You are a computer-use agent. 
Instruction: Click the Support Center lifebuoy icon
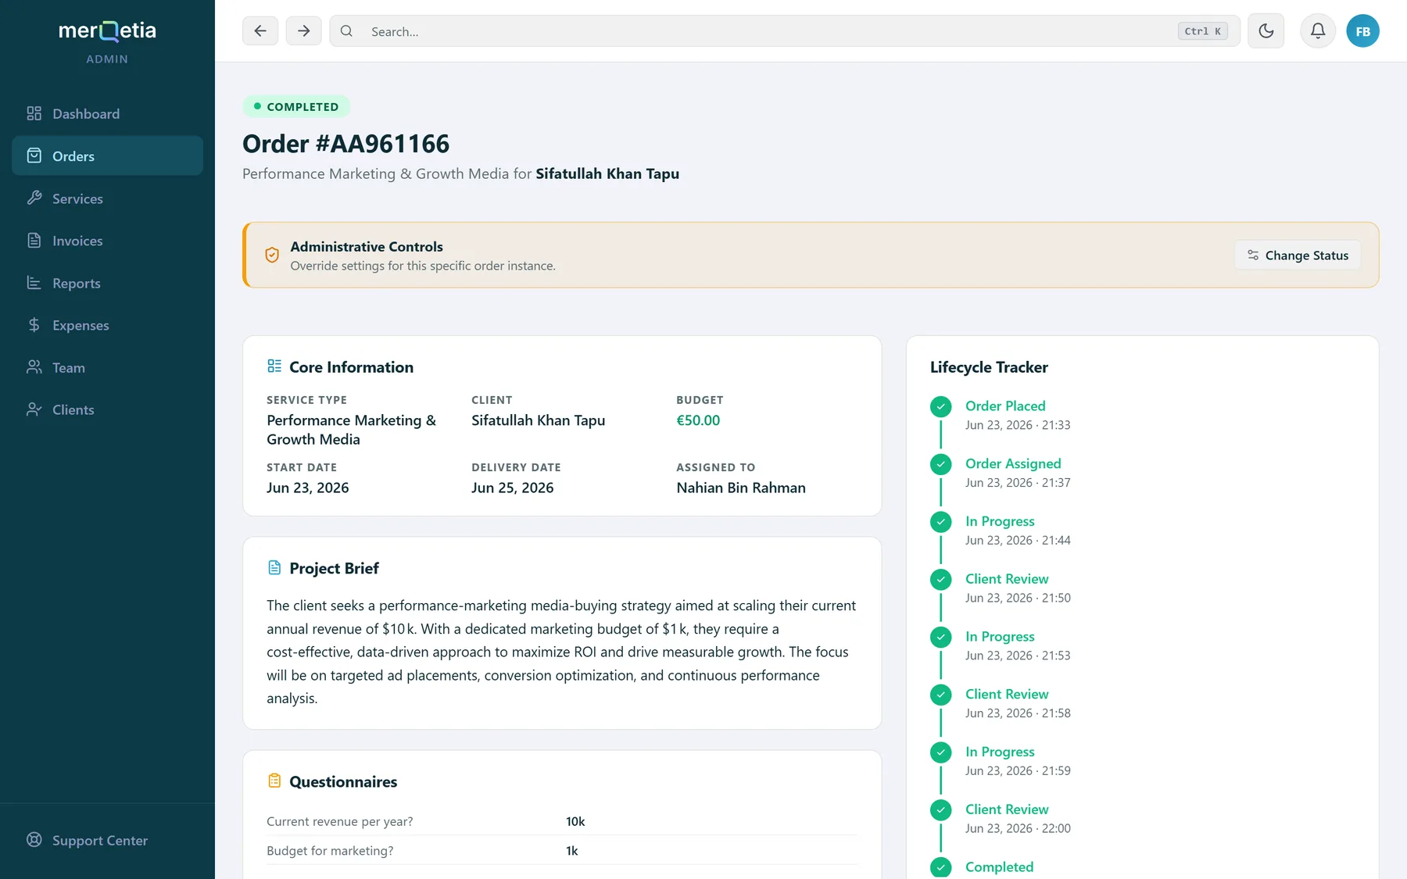pyautogui.click(x=34, y=840)
